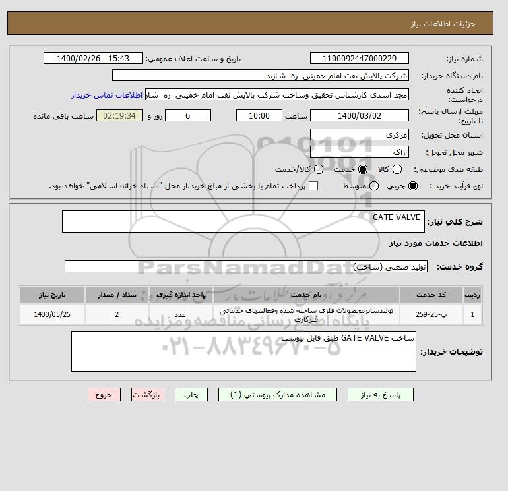Click the پاسخ به نیاز button
The width and height of the screenshot is (508, 491).
(x=381, y=395)
